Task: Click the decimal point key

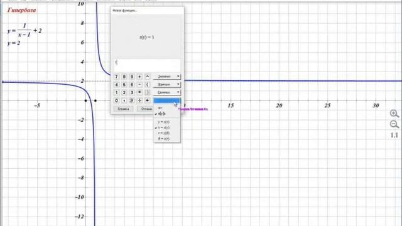Action: pyautogui.click(x=124, y=100)
